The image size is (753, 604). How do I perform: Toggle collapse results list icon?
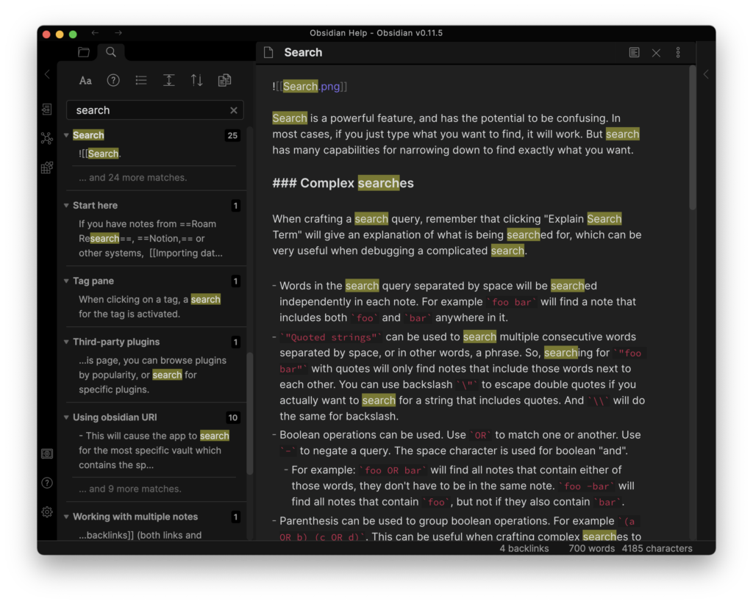point(141,81)
